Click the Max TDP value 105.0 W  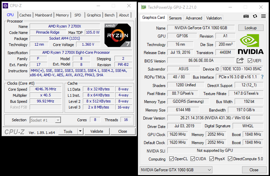pos(93,32)
